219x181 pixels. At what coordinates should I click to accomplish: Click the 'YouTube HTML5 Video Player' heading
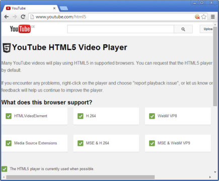pyautogui.click(x=69, y=47)
